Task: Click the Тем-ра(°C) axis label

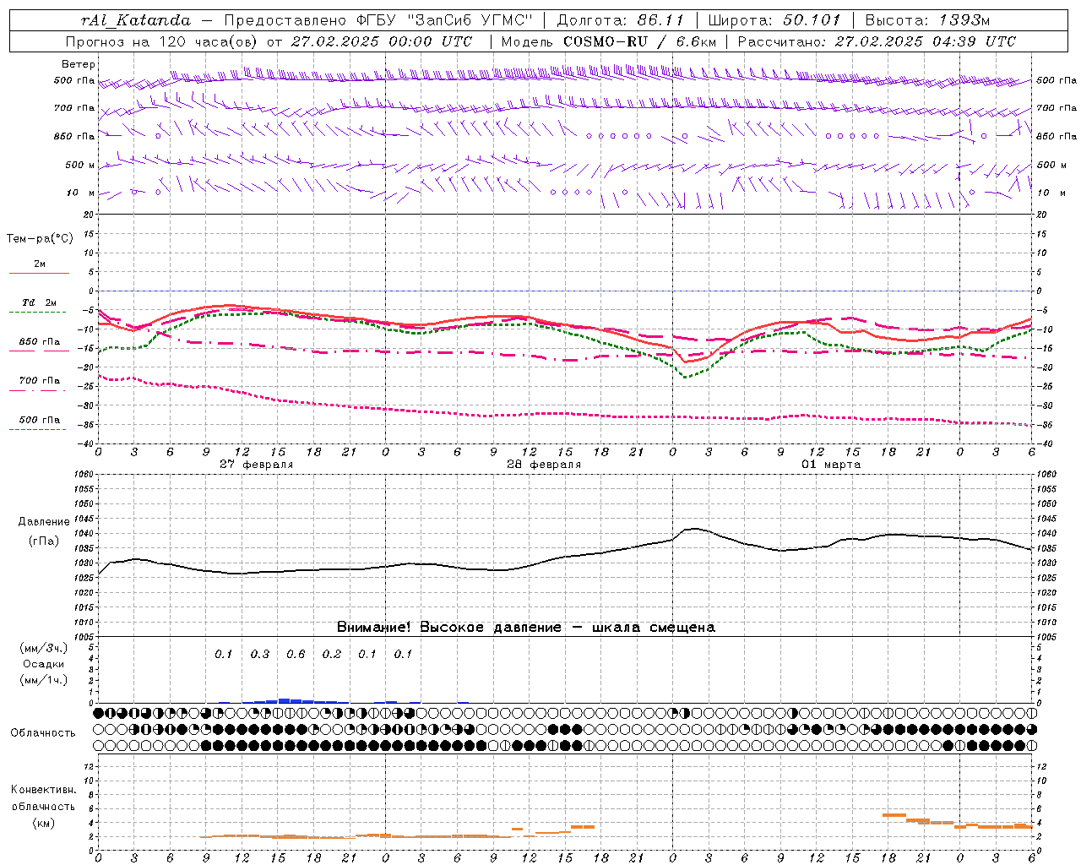Action: [40, 239]
